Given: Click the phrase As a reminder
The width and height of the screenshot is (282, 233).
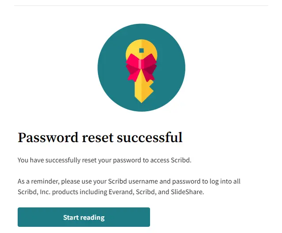Looking at the screenshot, I should point(38,181).
